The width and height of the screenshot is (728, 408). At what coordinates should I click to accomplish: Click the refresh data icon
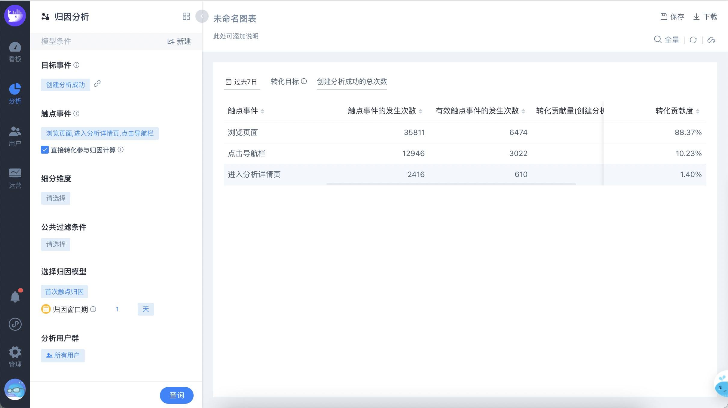point(693,40)
